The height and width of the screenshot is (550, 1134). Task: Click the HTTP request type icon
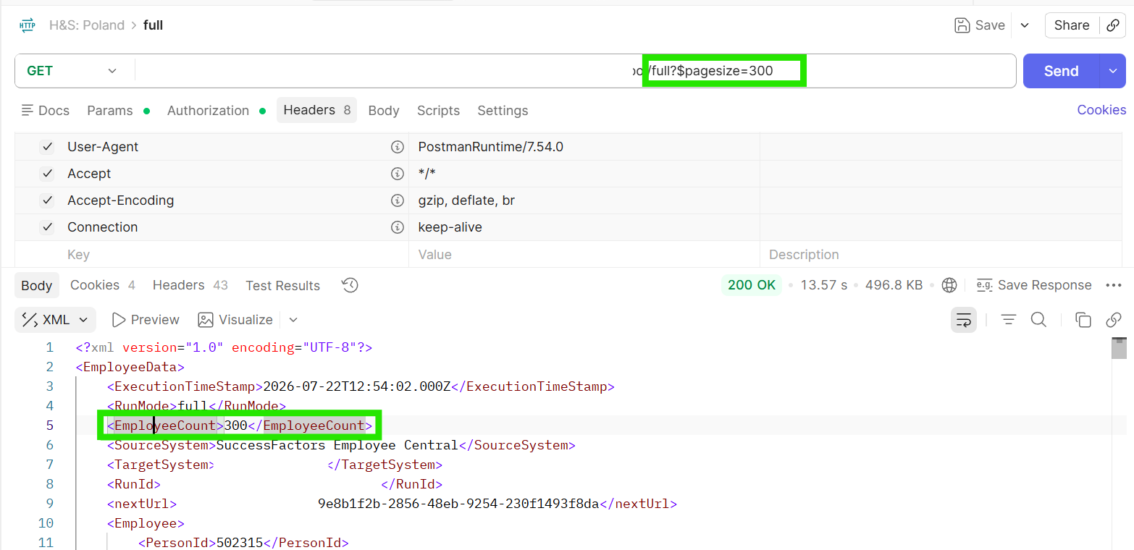click(x=28, y=25)
